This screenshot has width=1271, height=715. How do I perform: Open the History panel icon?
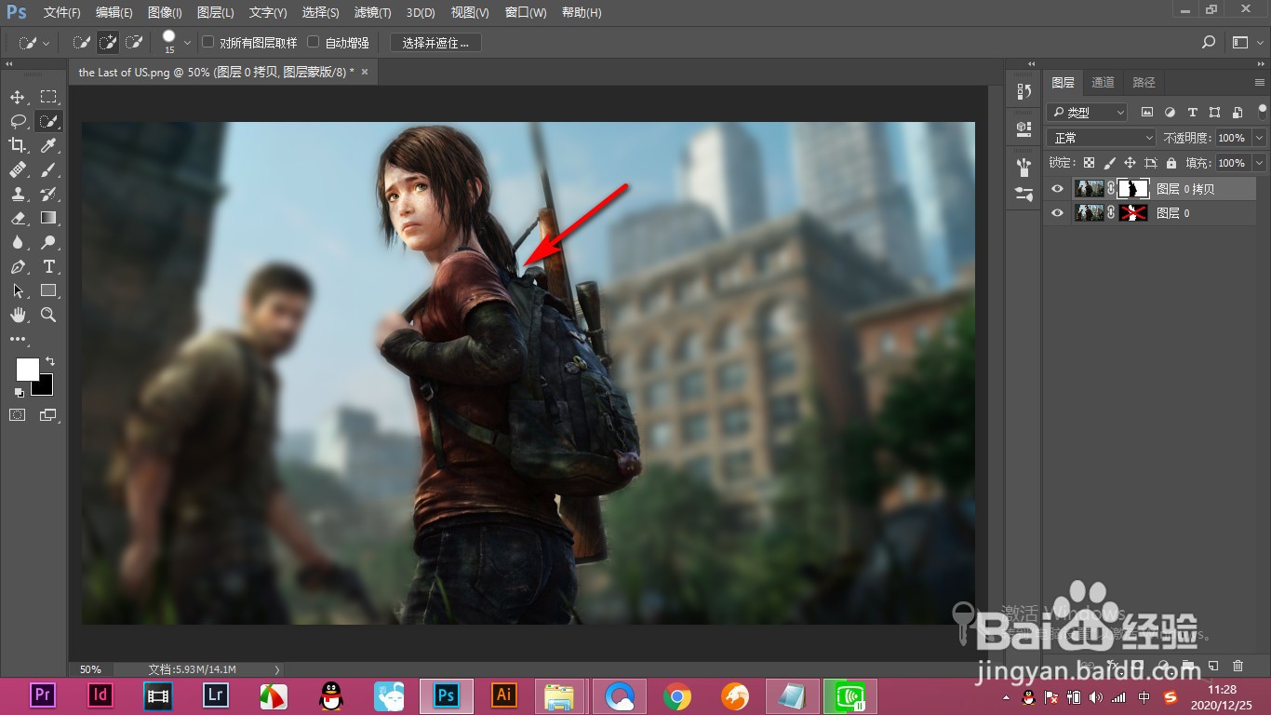pos(1024,91)
